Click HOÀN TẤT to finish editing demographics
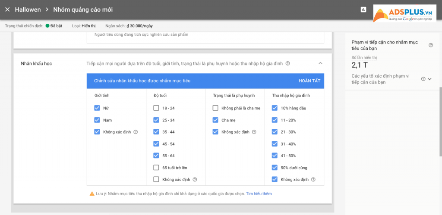 click(x=309, y=81)
